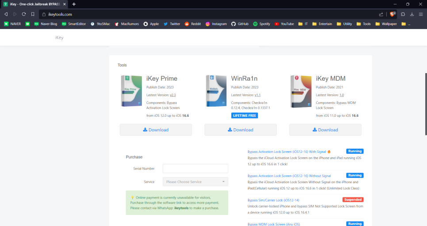Click the LIFETIME FREE badge
427x226 pixels.
pyautogui.click(x=244, y=115)
